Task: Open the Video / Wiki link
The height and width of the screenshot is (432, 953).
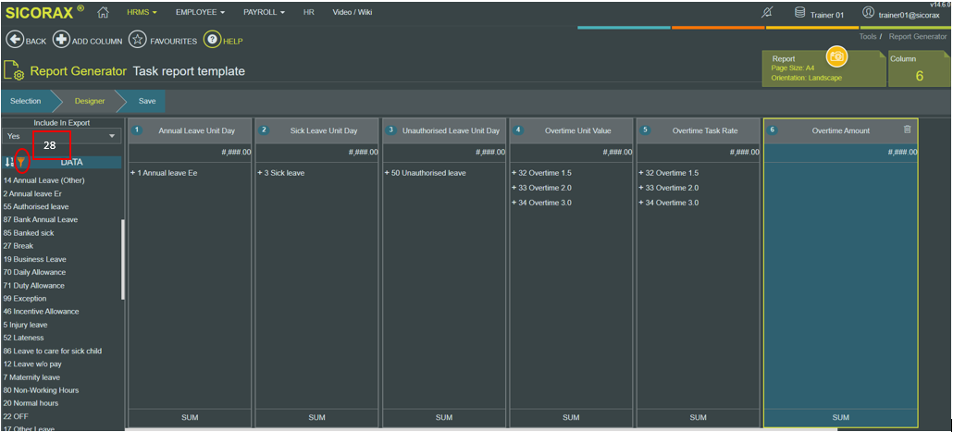Action: click(352, 12)
